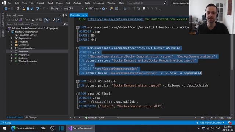Toggle the Preview Selected Items icon
Viewport: 235px width, 132px height.
click(x=58, y=20)
